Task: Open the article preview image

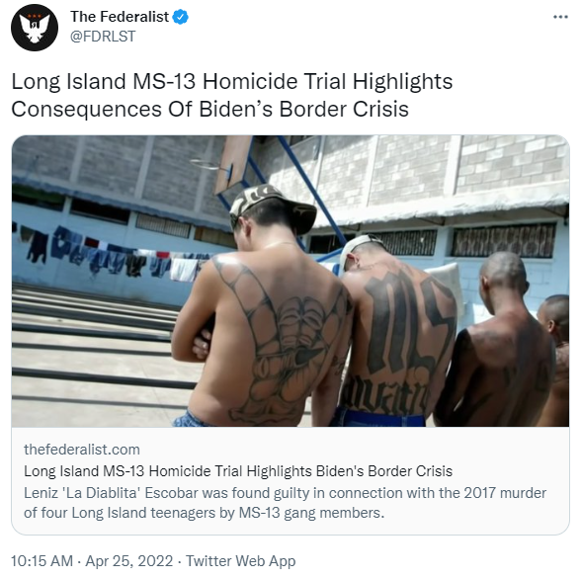Action: tap(290, 281)
